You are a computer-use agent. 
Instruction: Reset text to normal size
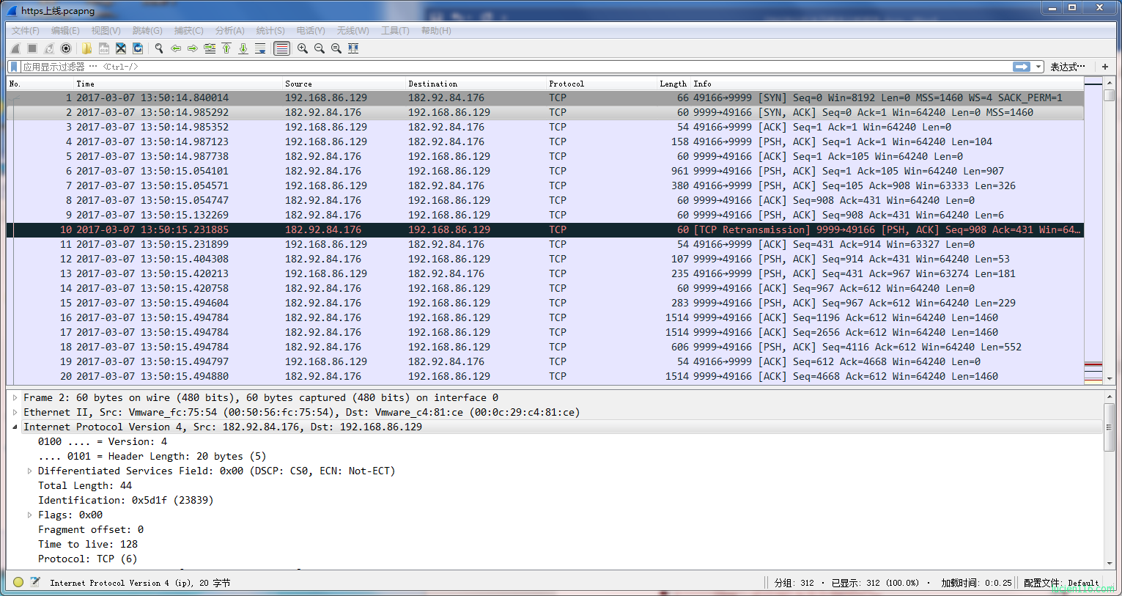click(x=336, y=48)
